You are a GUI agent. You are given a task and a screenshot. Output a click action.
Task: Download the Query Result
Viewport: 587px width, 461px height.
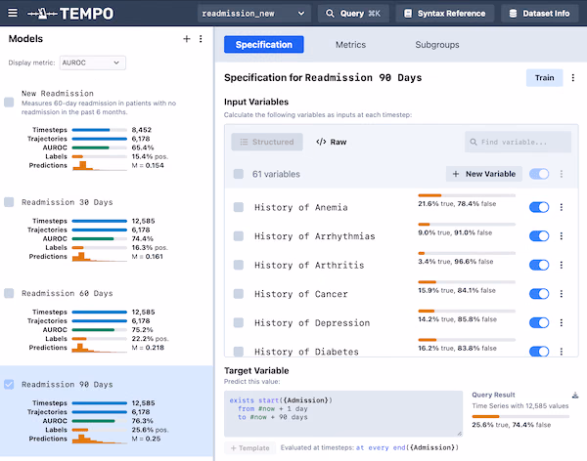[x=575, y=396]
